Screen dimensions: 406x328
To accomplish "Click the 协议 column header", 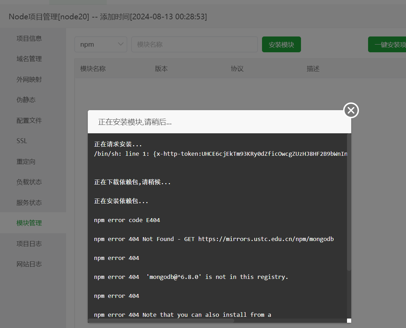I will point(237,69).
